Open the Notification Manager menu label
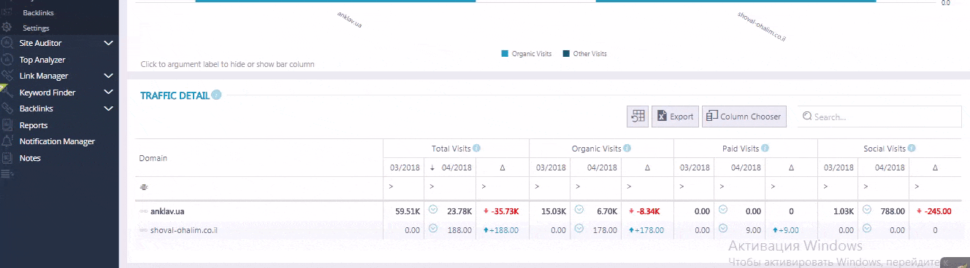Viewport: 970px width, 268px height. pos(57,141)
